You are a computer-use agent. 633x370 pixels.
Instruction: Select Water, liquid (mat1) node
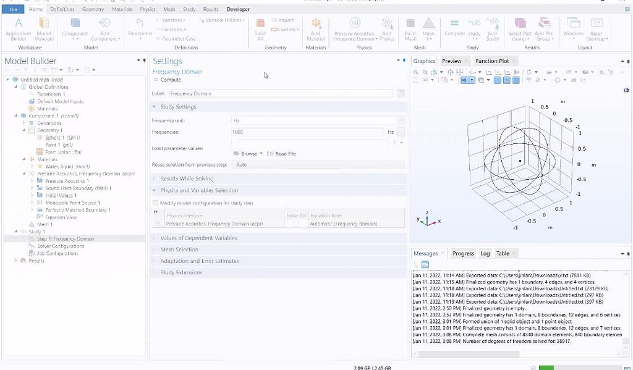pyautogui.click(x=67, y=166)
